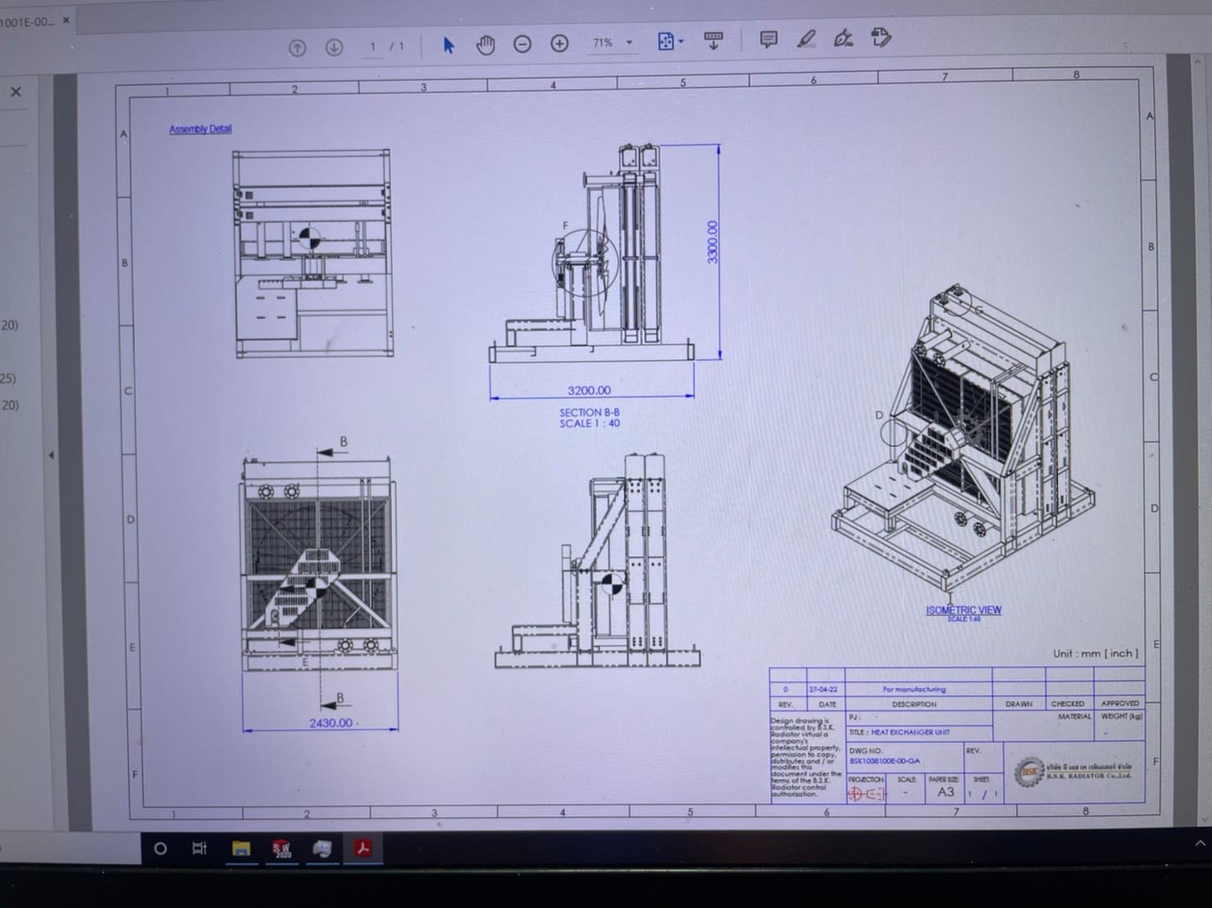1212x908 pixels.
Task: Click the 3300.00 height dimension
Action: pos(712,242)
